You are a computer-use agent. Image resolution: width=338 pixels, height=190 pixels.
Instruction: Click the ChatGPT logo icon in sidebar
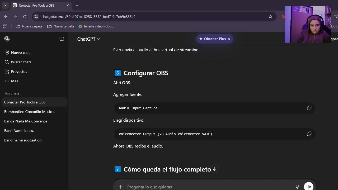tap(7, 39)
